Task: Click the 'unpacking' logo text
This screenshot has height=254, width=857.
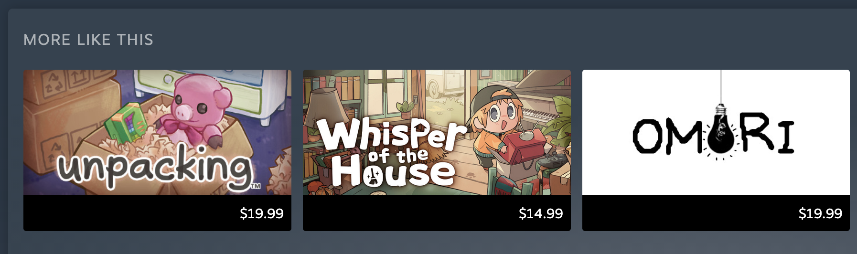Action: pyautogui.click(x=156, y=168)
